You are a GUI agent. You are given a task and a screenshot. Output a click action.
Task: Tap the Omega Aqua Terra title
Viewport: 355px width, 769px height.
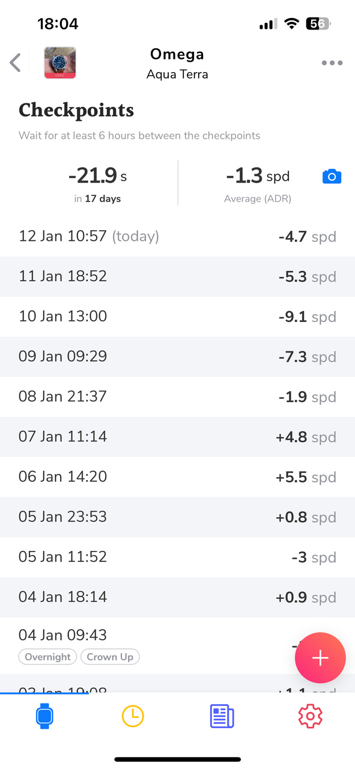tap(177, 64)
